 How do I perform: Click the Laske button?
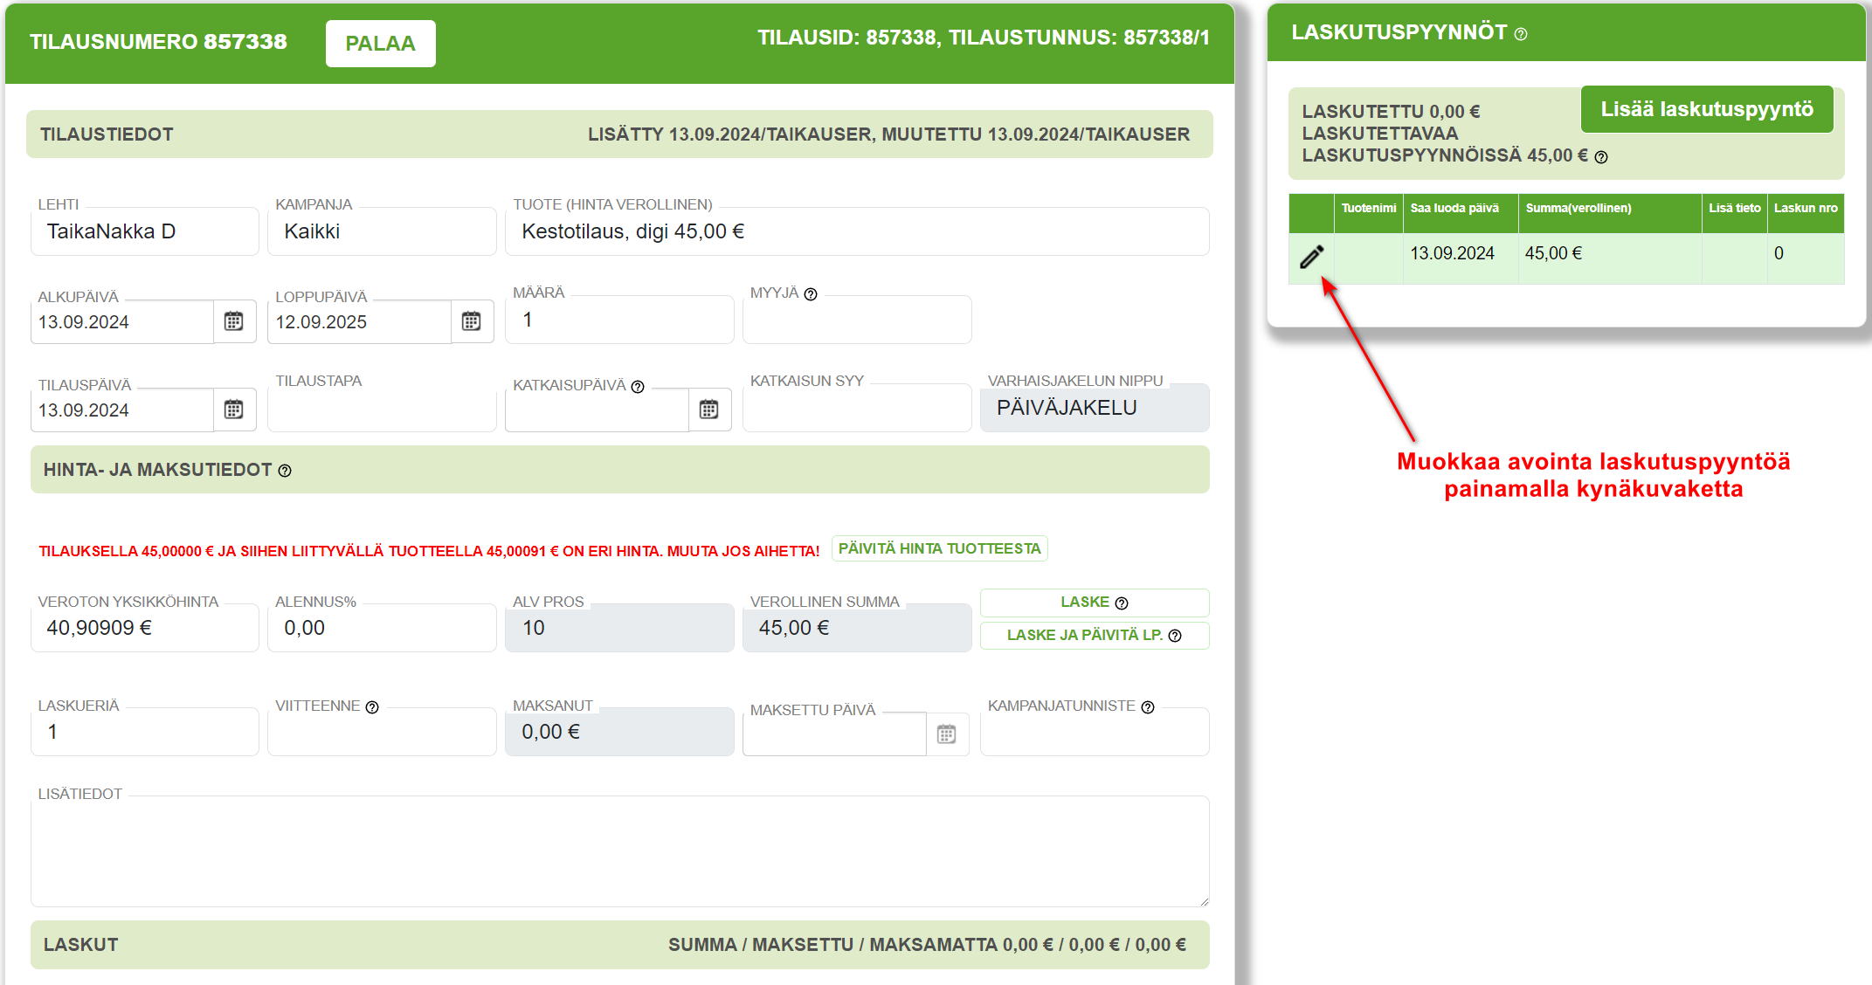coord(1095,603)
